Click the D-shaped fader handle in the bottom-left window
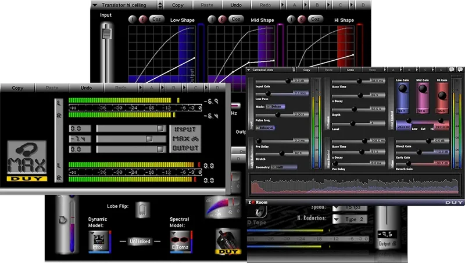This screenshot has width=465, height=263. tap(63, 220)
